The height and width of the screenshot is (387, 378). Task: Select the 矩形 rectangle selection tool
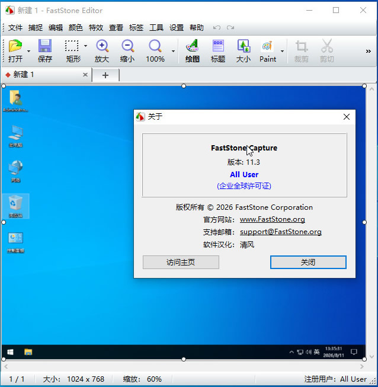point(72,50)
